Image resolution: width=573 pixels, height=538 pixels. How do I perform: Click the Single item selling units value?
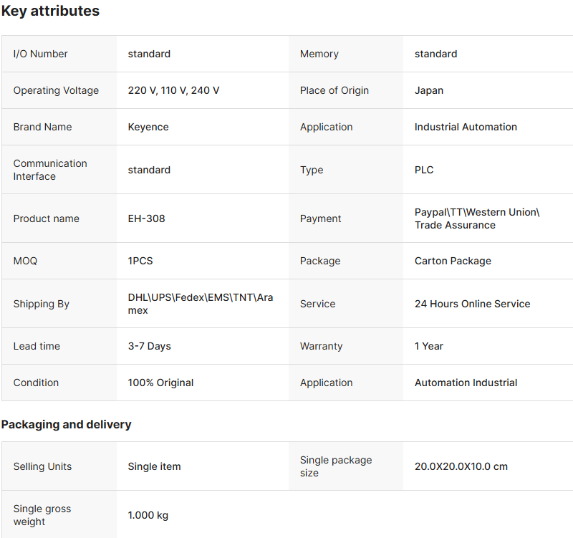[x=154, y=466]
